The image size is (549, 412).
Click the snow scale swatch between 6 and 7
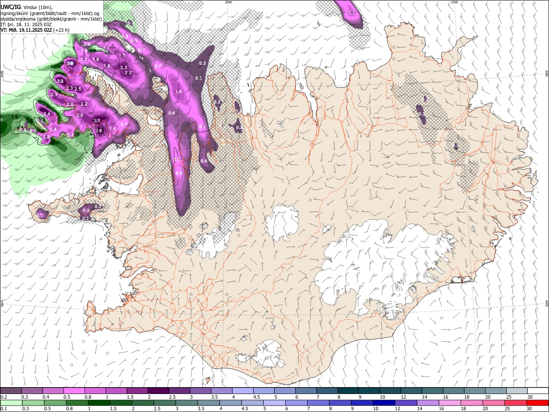306,391
